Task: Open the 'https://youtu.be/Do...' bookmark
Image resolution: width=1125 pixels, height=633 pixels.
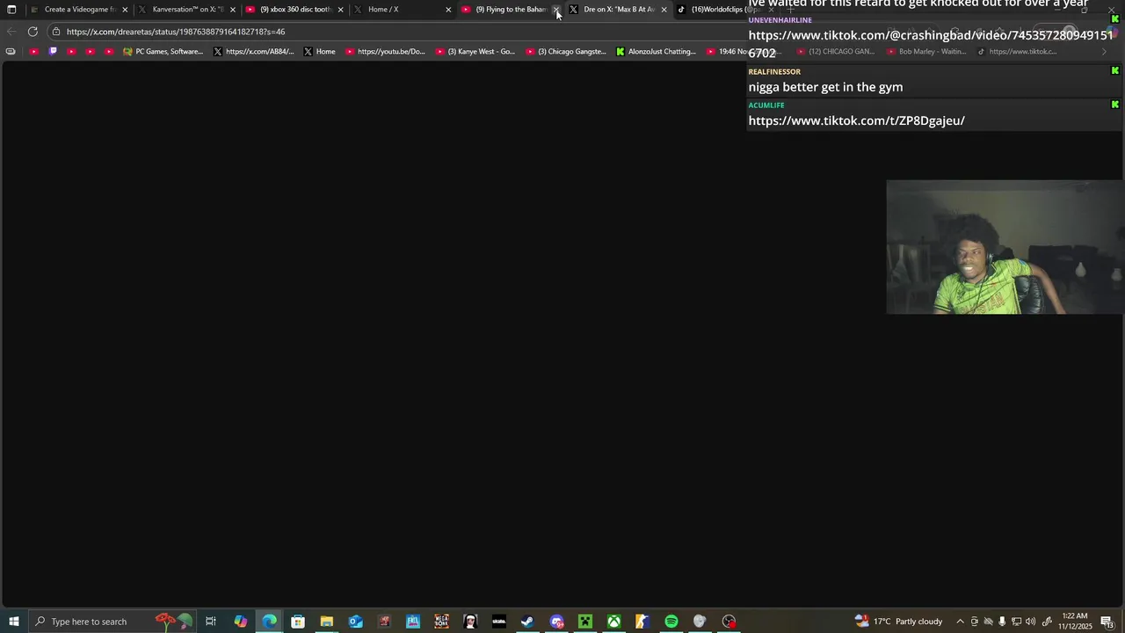Action: pos(385,52)
